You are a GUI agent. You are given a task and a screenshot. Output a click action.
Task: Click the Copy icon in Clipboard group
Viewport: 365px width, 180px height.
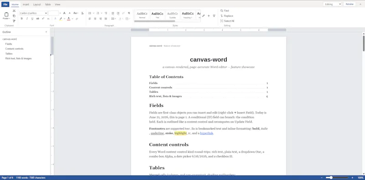[14, 16]
